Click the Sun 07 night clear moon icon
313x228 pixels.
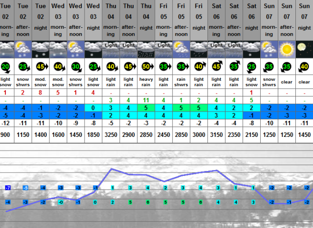tap(304, 50)
